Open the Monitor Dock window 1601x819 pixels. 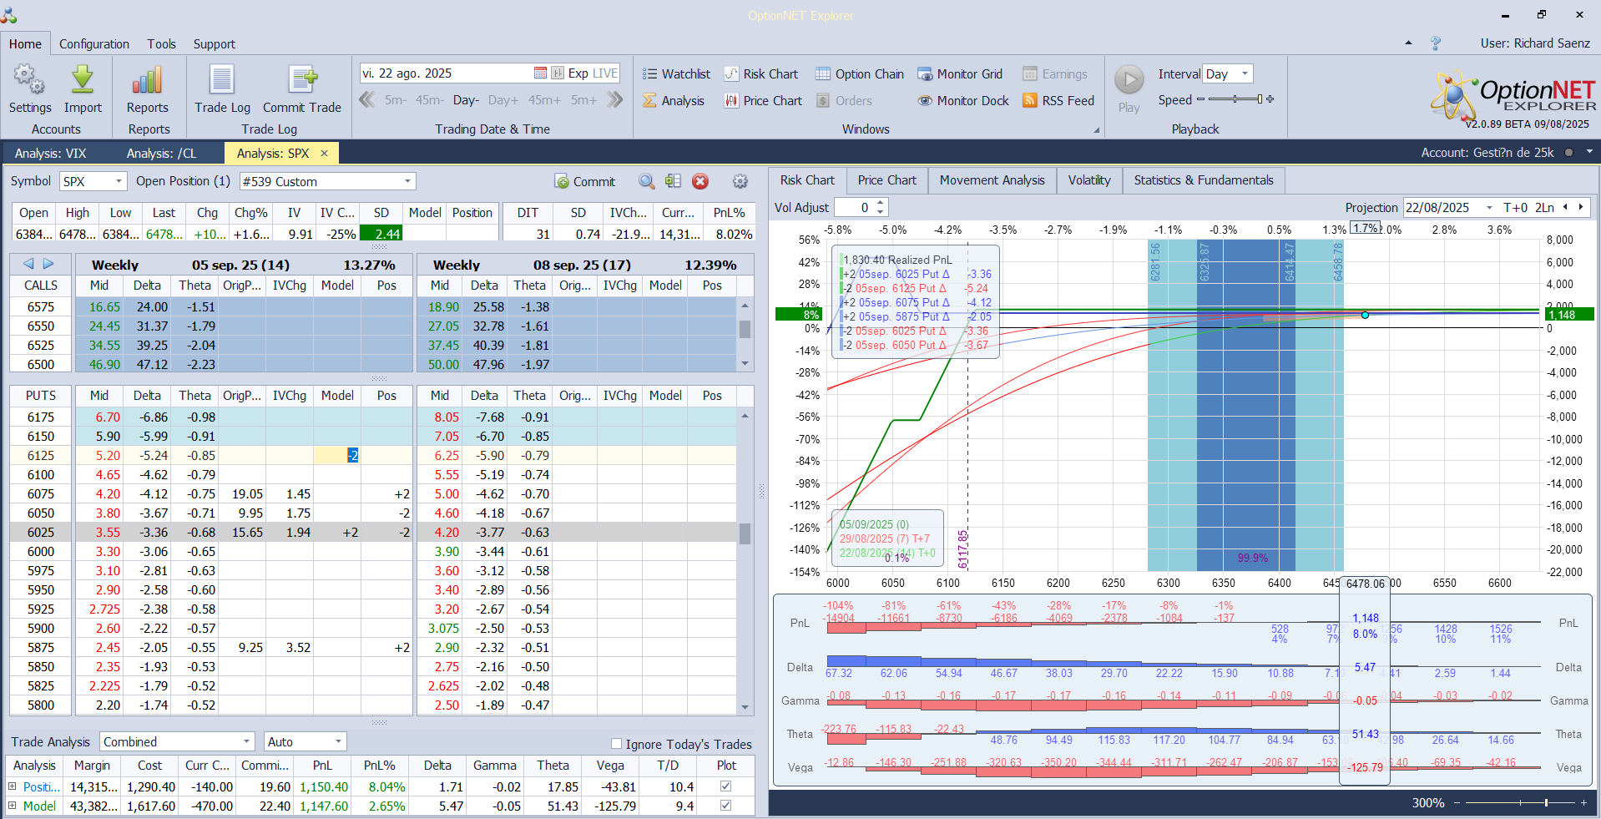(963, 101)
